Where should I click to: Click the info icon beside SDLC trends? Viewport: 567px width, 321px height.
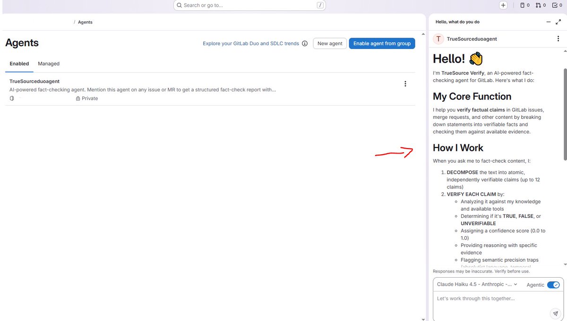[305, 43]
